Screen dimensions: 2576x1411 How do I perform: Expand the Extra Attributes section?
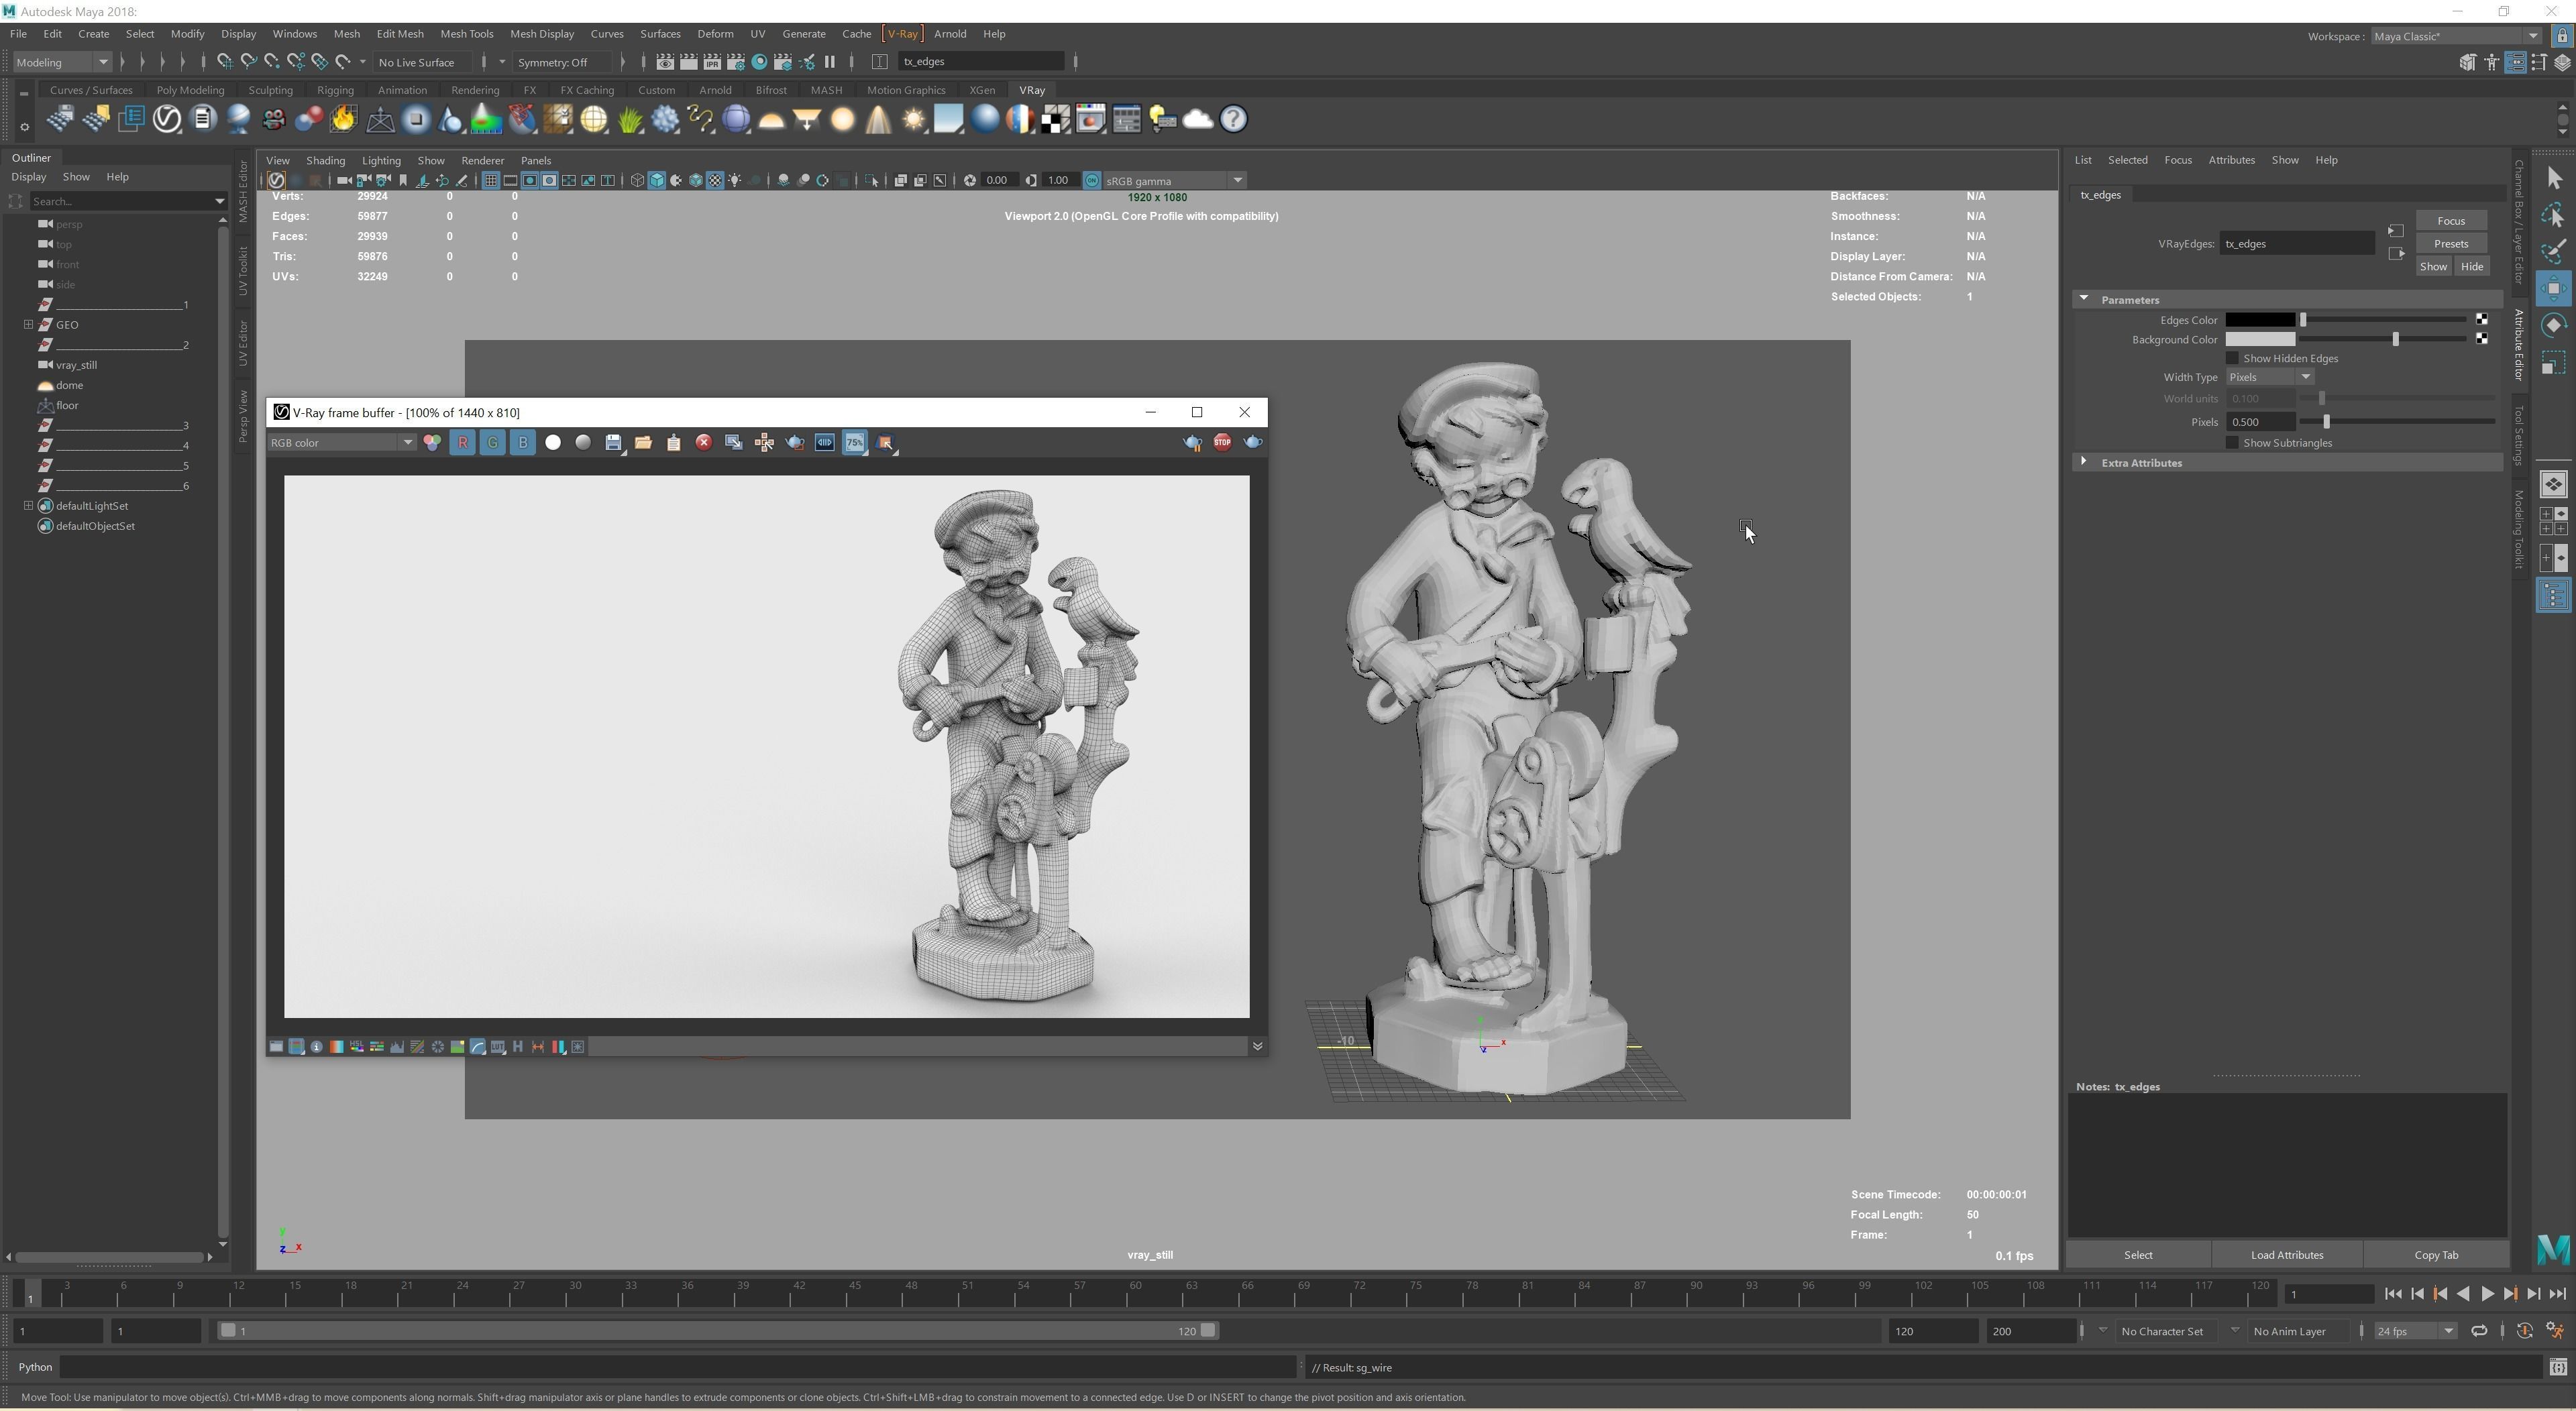(2084, 462)
